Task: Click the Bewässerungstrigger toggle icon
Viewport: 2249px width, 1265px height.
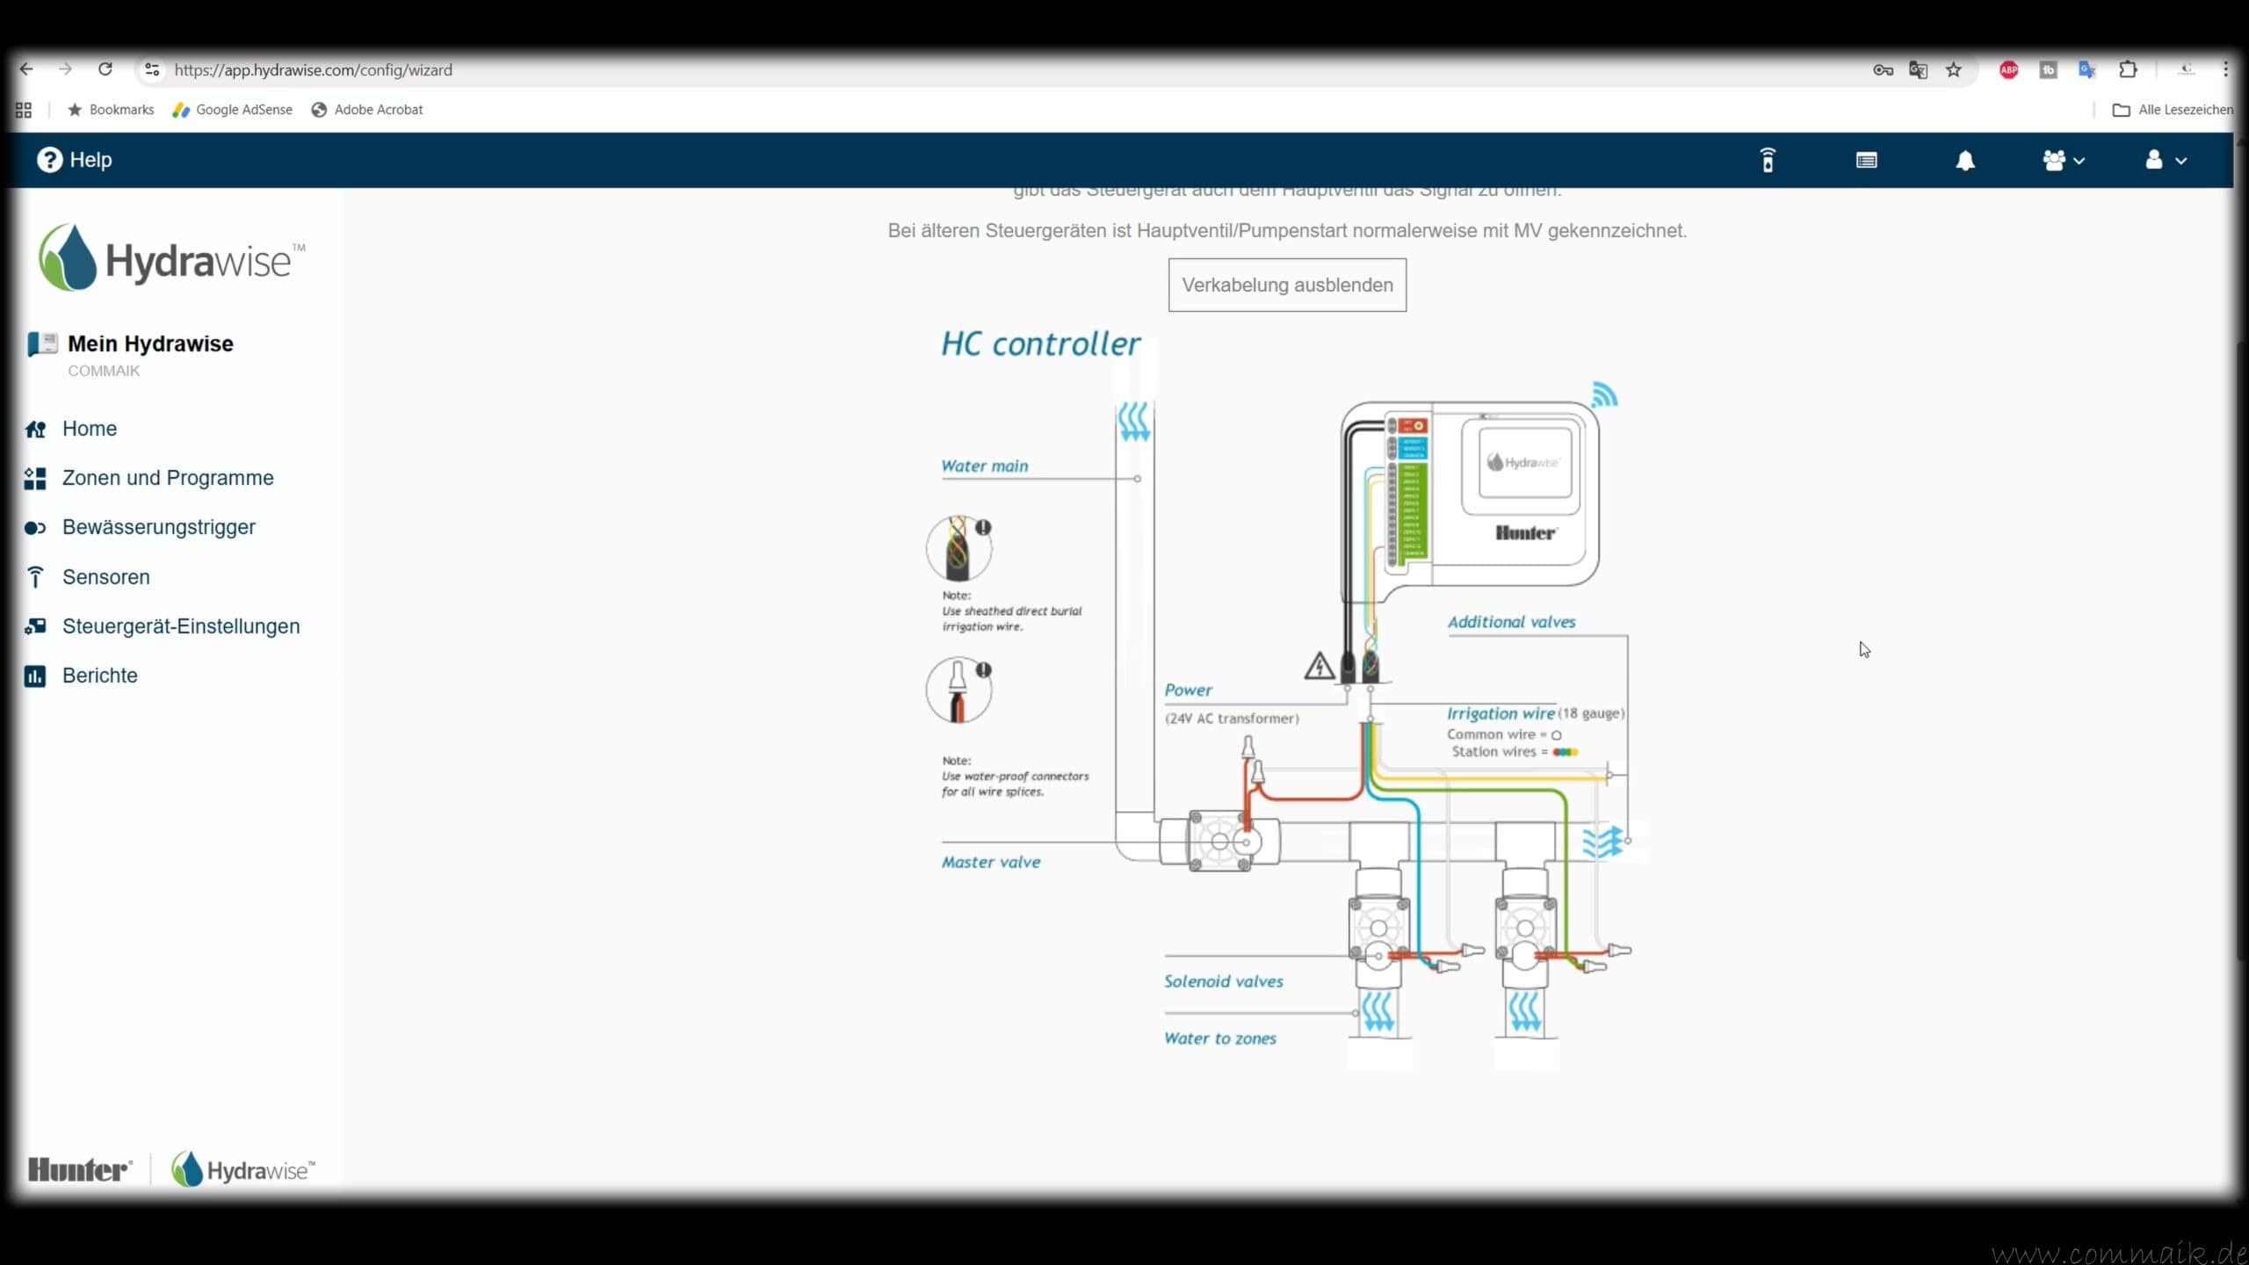Action: pyautogui.click(x=35, y=528)
